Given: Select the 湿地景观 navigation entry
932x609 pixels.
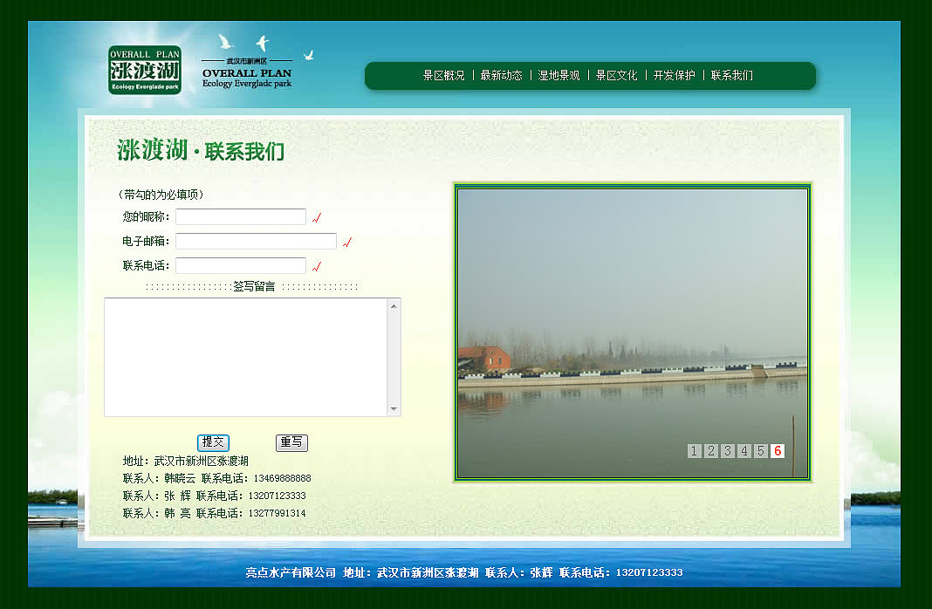Looking at the screenshot, I should coord(557,76).
